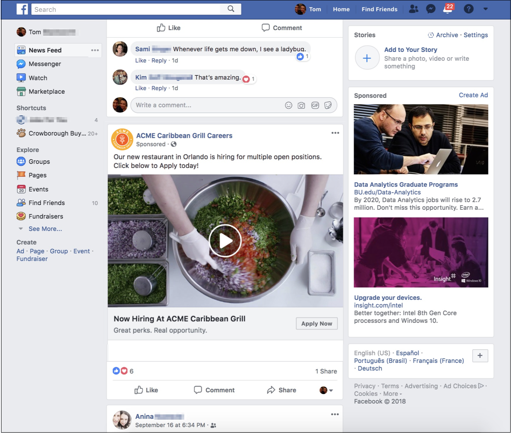Image resolution: width=511 pixels, height=433 pixels.
Task: Open ACME Caribbean Grill Careers page
Action: [184, 136]
